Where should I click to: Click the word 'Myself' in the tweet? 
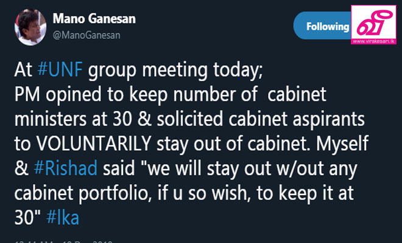pyautogui.click(x=342, y=144)
